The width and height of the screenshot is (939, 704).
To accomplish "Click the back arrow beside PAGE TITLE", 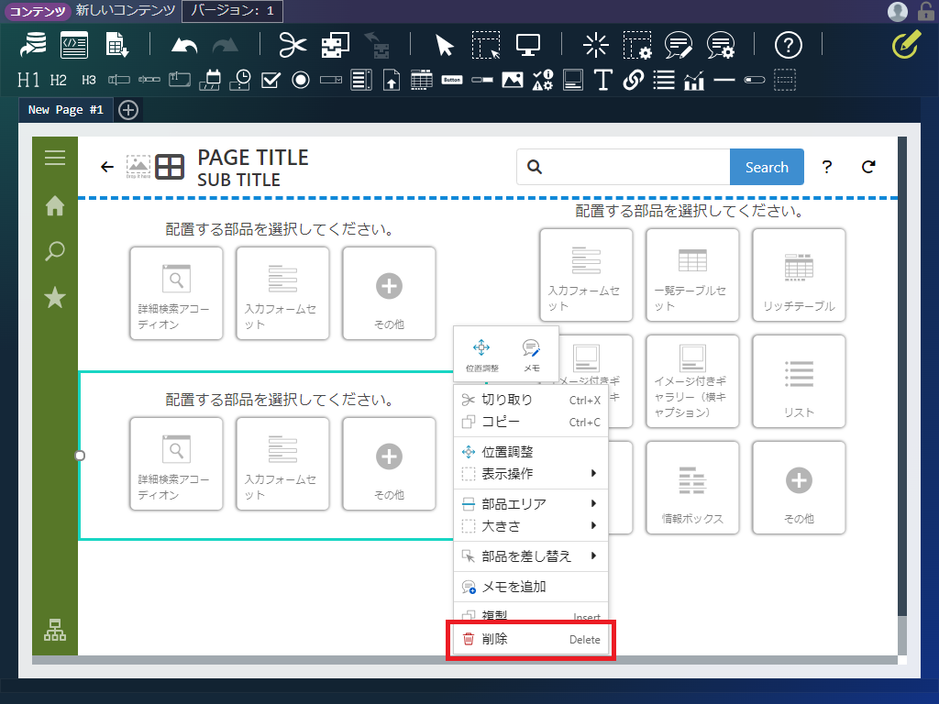I will [107, 167].
